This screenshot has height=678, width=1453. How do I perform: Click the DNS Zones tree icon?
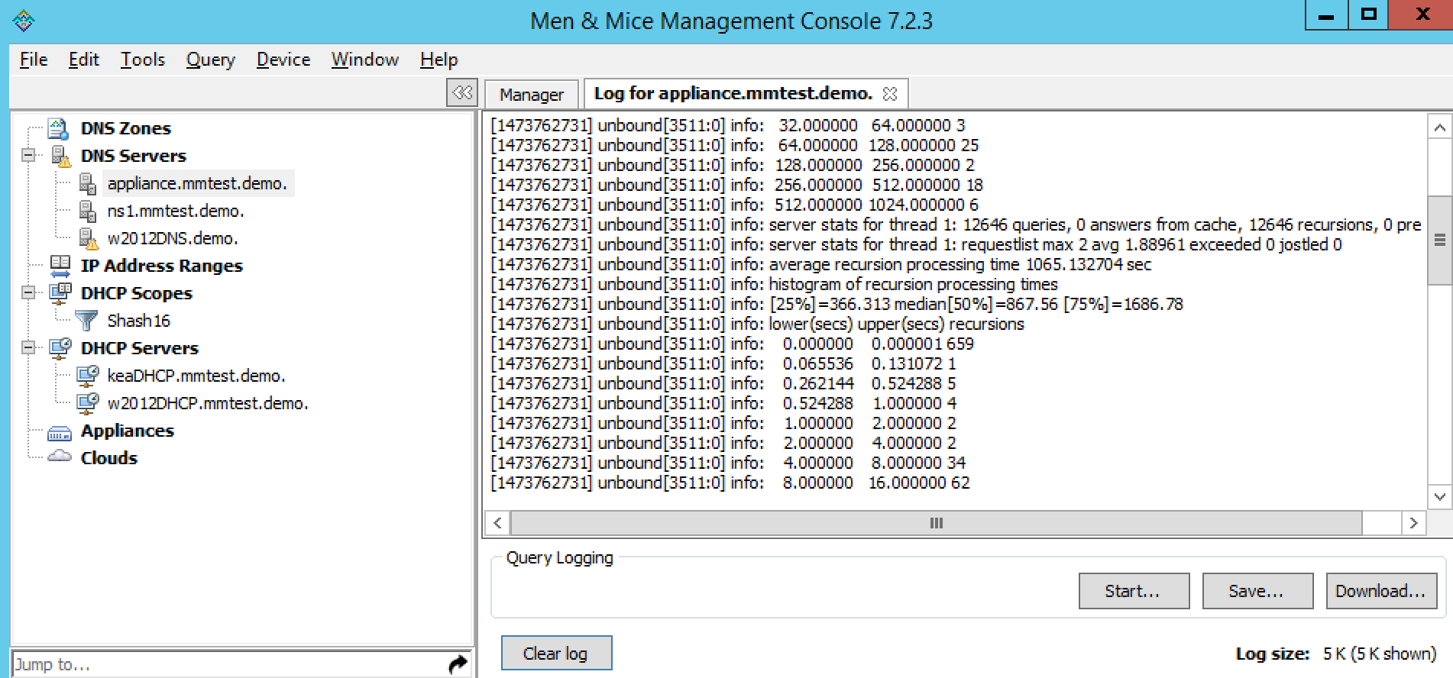coord(59,128)
